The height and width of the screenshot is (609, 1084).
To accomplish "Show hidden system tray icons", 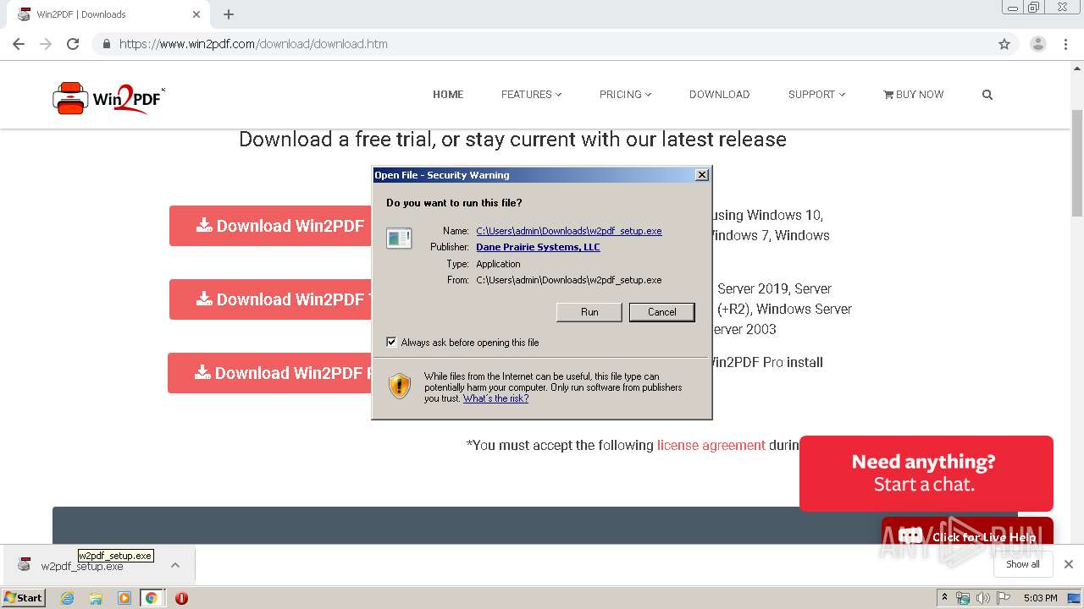I will (944, 598).
